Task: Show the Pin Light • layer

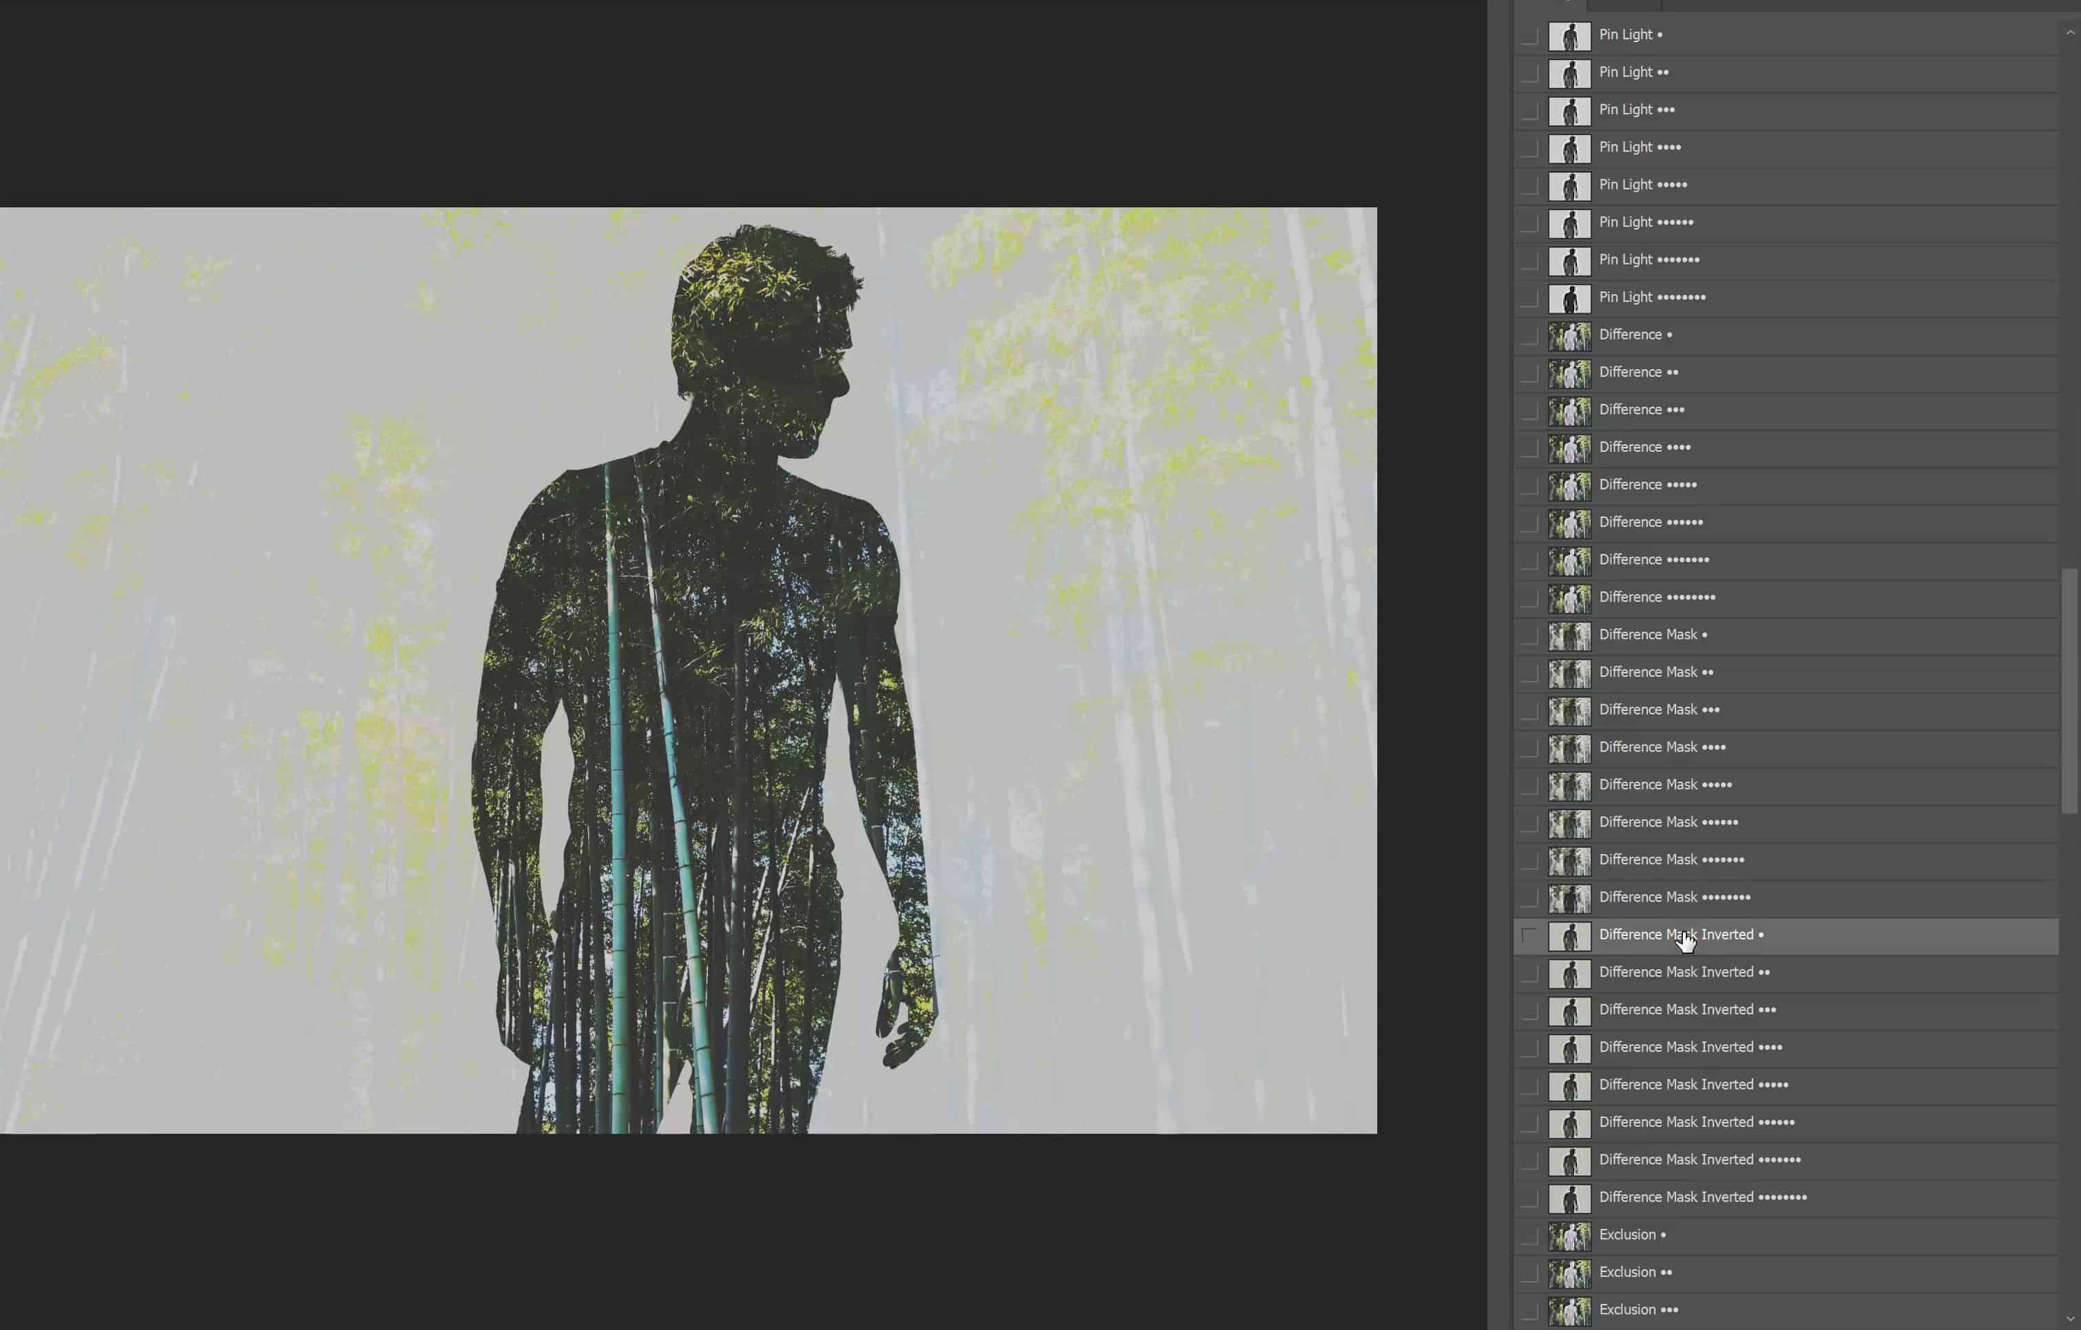Action: (x=1529, y=37)
